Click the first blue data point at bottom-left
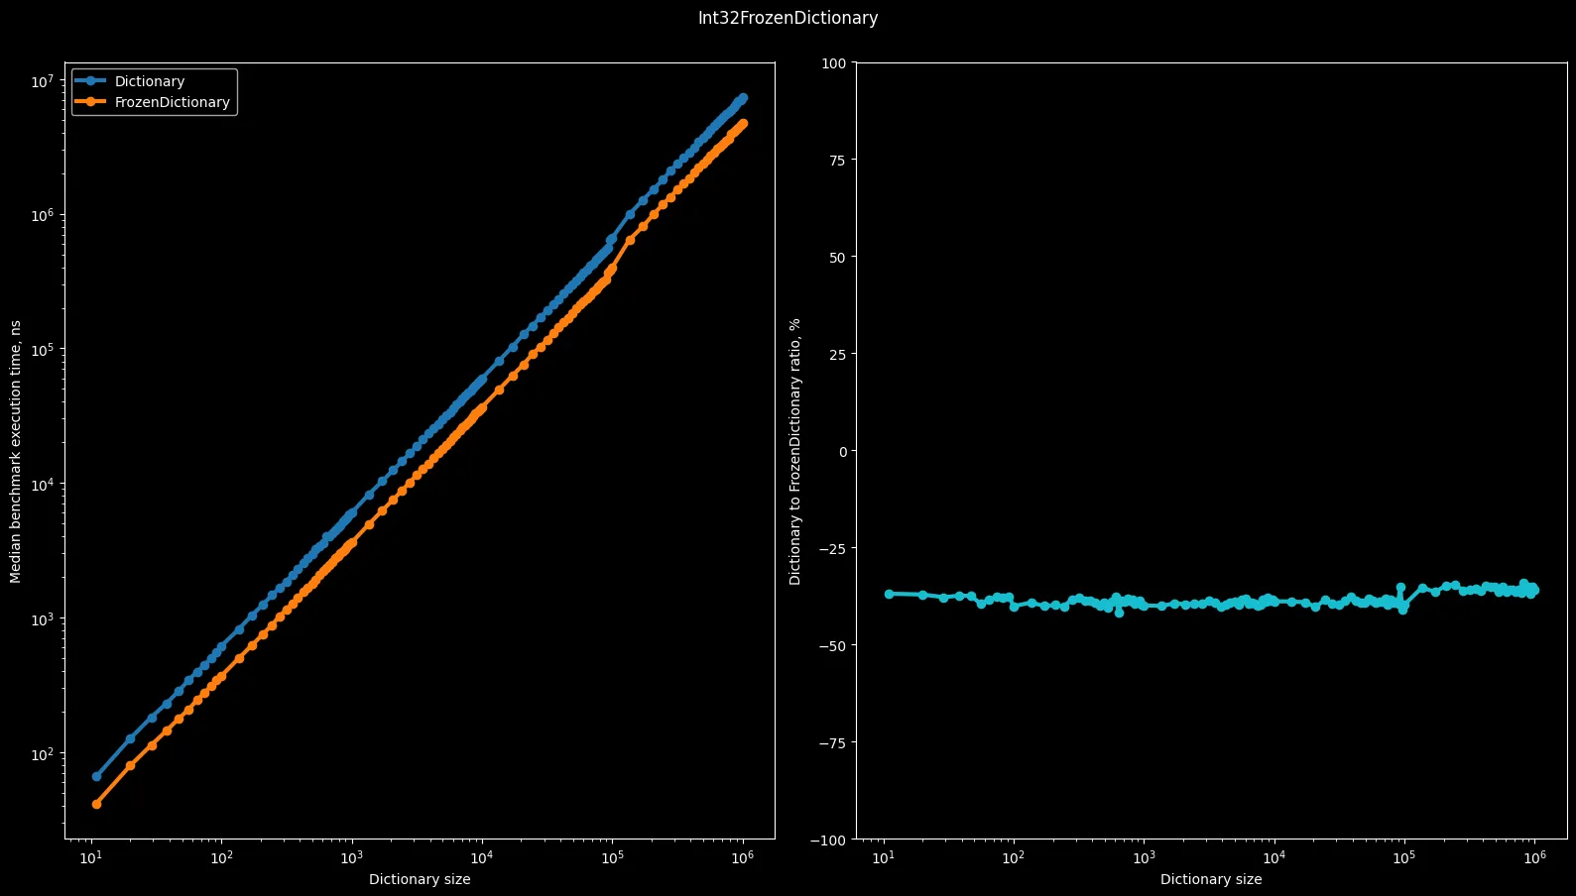The height and width of the screenshot is (896, 1576). (x=96, y=776)
